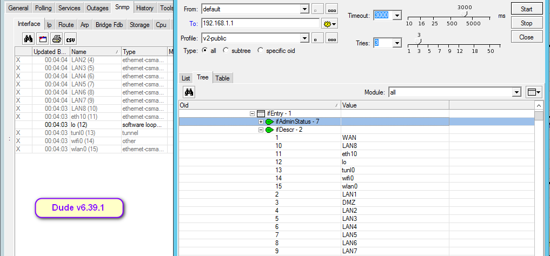Open the From dropdown list
The height and width of the screenshot is (256, 550).
coord(305,9)
